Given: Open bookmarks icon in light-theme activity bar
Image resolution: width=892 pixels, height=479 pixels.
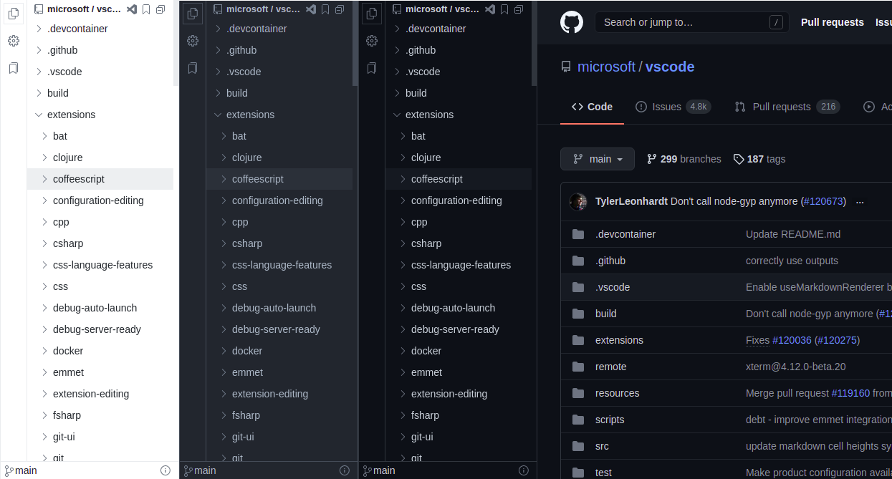Looking at the screenshot, I should point(13,68).
